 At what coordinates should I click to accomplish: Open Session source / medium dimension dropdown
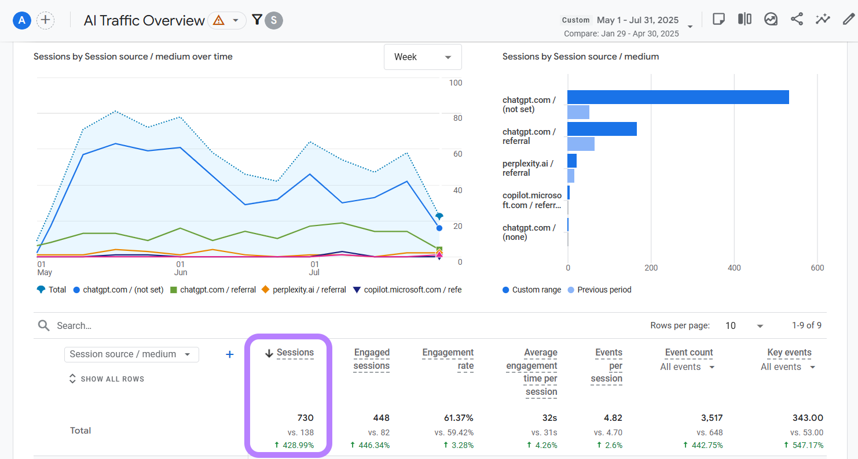(131, 354)
